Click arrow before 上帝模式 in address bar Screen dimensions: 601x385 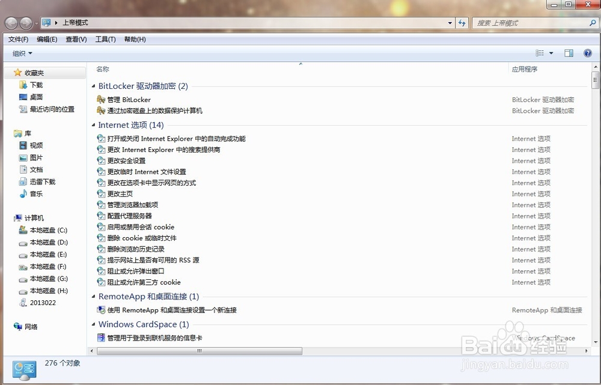[56, 23]
